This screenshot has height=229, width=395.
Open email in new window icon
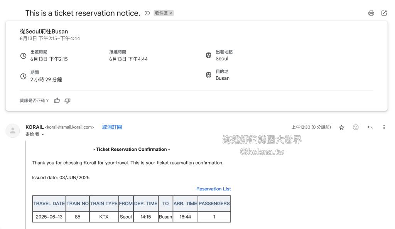pos(384,13)
